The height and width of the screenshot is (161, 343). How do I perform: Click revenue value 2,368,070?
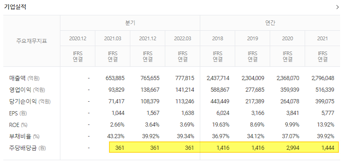coord(288,78)
